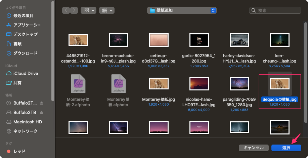This screenshot has width=308, height=158.
Task: Select the harley-davidson motorcycle thumbnail
Action: pos(239,40)
